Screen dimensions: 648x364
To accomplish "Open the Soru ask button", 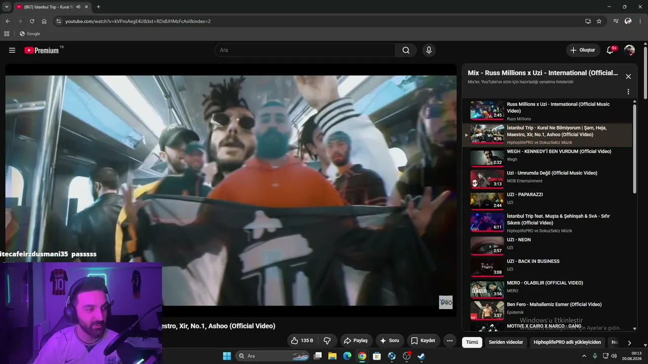I will (x=389, y=341).
